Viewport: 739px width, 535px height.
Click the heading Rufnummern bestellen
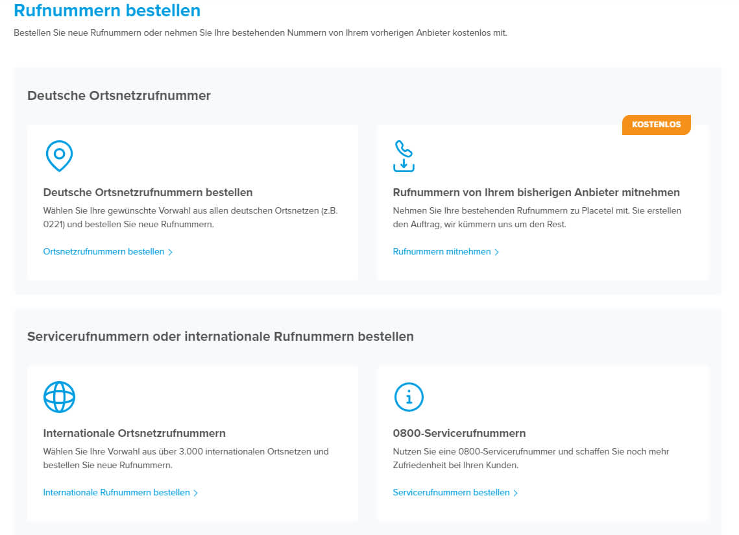[x=107, y=10]
